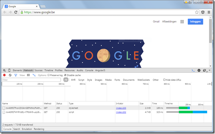
Task: Switch to the Elements tab
Action: pos(17,70)
